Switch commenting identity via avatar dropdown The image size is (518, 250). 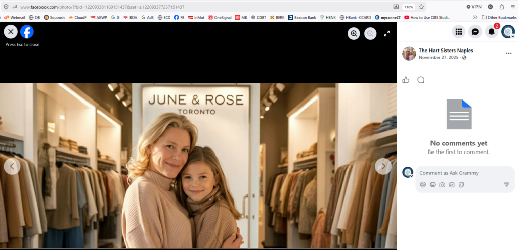pos(408,173)
